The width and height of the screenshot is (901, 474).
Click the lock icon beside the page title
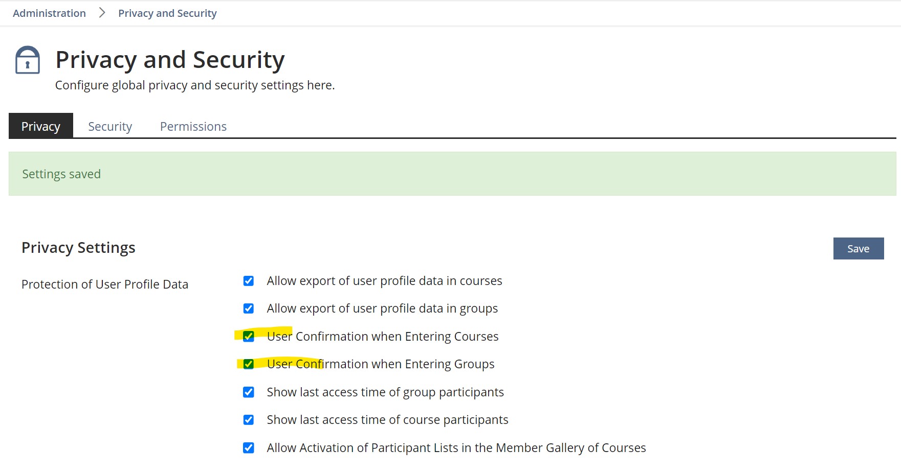[x=28, y=60]
